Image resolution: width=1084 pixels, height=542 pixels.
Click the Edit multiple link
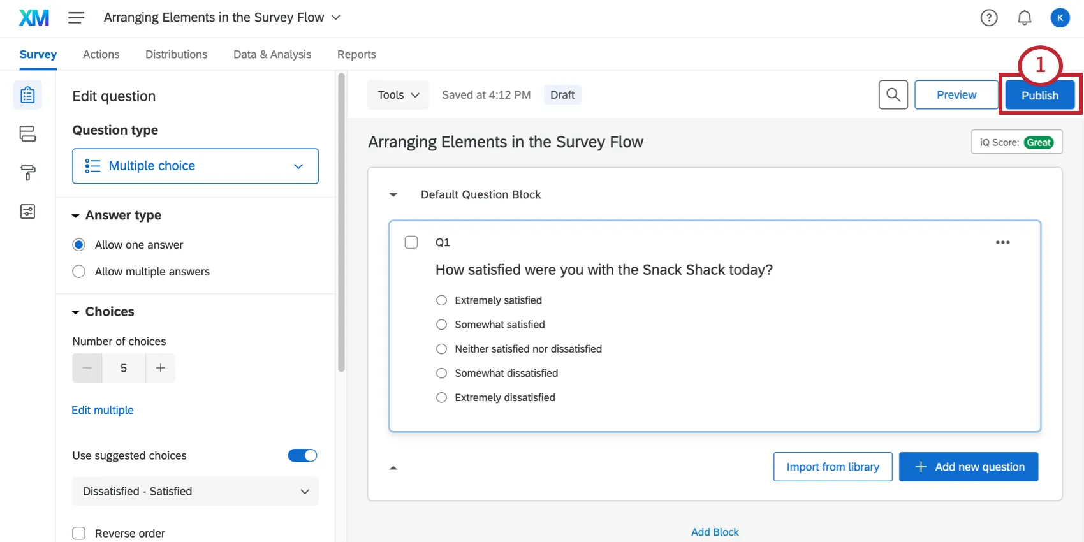(x=103, y=410)
